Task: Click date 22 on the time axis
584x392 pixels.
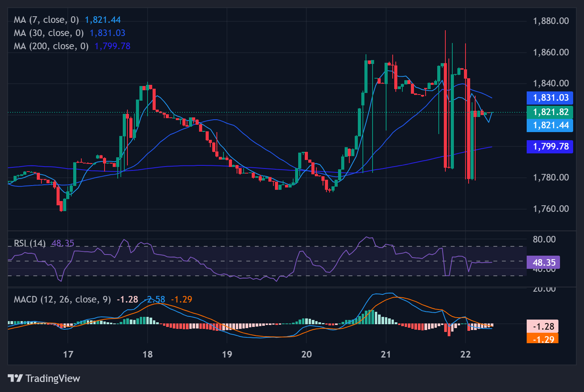Action: coord(465,354)
